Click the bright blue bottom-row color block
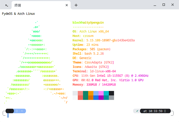 pyautogui.click(x=96, y=98)
